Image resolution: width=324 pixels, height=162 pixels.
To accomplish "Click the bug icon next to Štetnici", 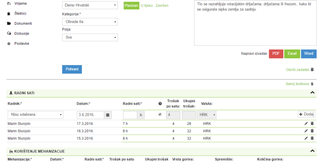I will [9, 13].
